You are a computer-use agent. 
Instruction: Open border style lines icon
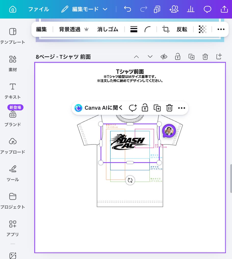(x=134, y=30)
